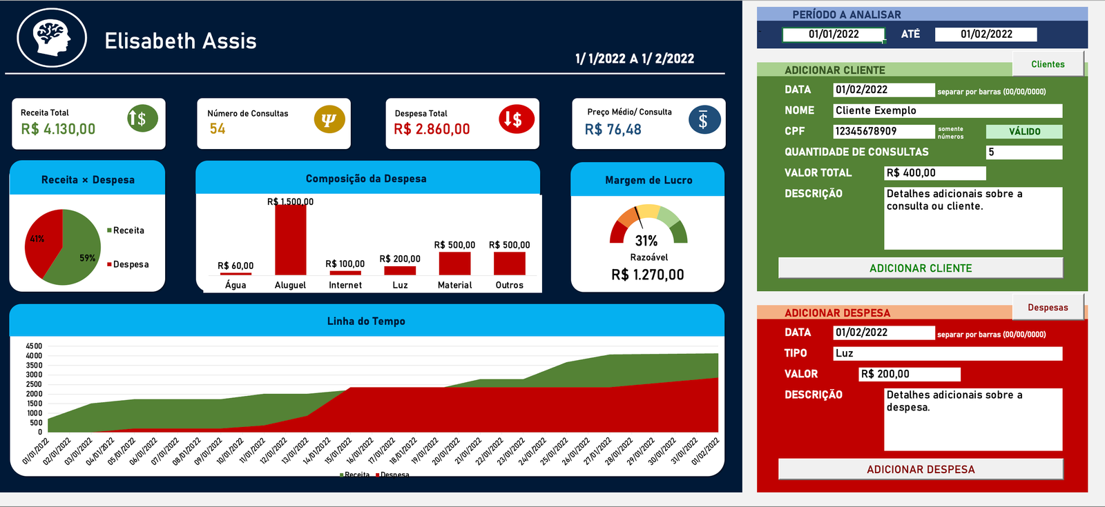Screen dimensions: 1105x507
Task: Open the expense TIPO field showing Luz
Action: (947, 353)
